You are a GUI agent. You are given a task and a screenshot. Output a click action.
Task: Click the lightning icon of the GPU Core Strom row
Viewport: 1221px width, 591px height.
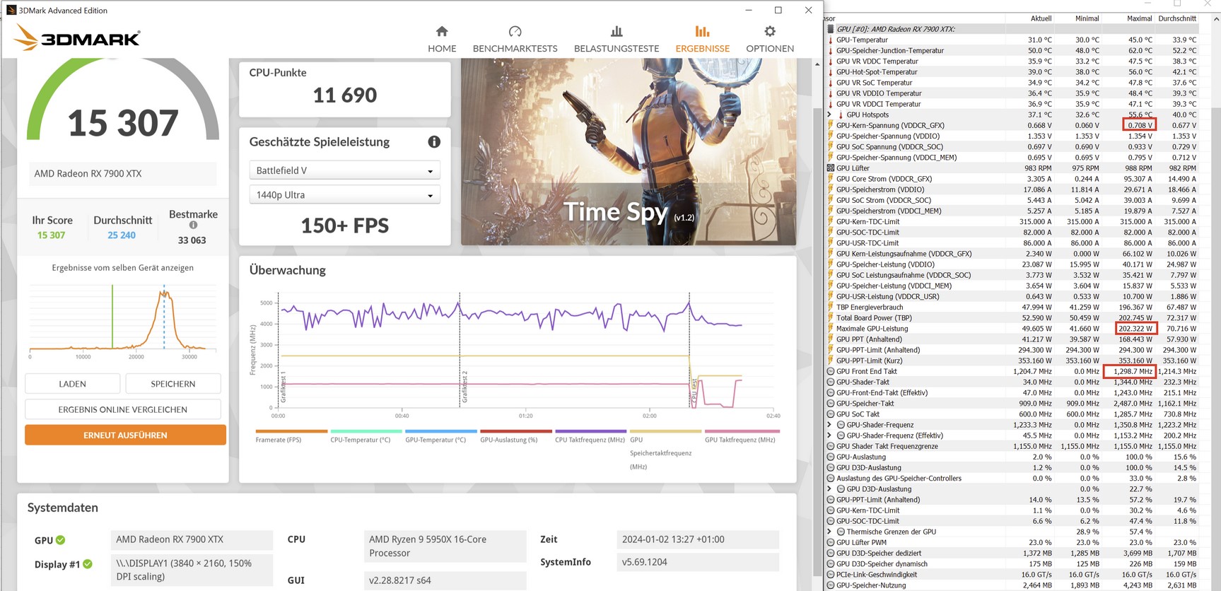(831, 179)
